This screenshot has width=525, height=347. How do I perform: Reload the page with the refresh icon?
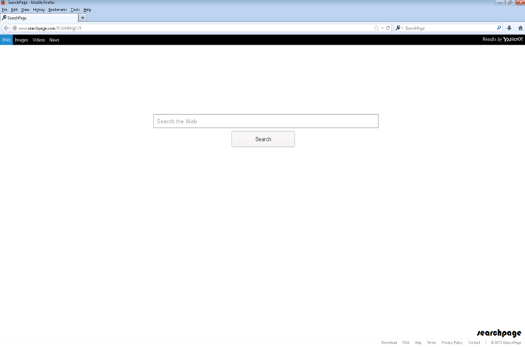[388, 28]
